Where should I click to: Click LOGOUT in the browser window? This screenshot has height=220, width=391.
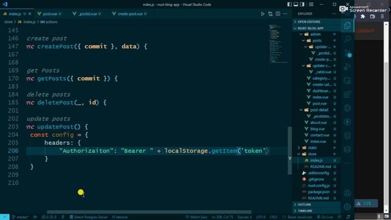pyautogui.click(x=365, y=31)
